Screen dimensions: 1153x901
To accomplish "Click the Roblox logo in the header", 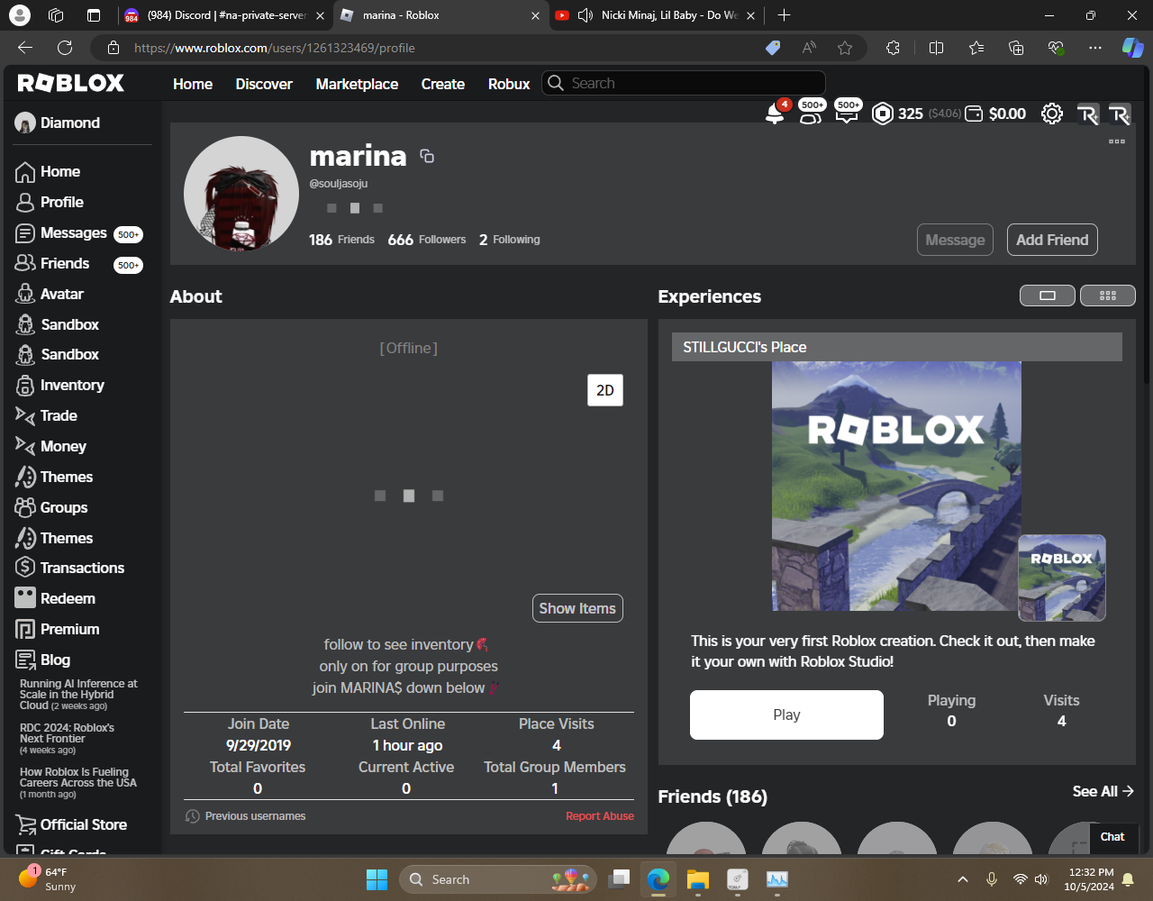I will (x=71, y=83).
